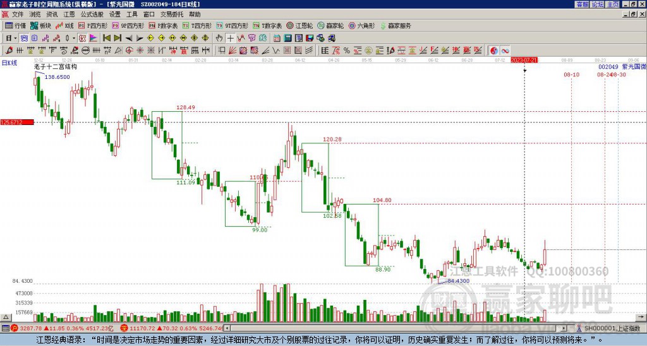The image size is (647, 346).
Task: Jump to last bar with green skip-forward arrow
Action: (x=118, y=39)
